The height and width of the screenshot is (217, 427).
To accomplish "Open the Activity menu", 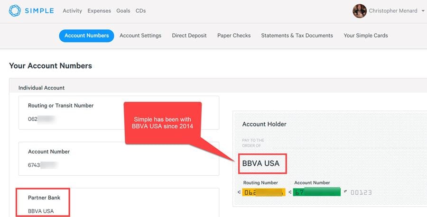I will 72,11.
